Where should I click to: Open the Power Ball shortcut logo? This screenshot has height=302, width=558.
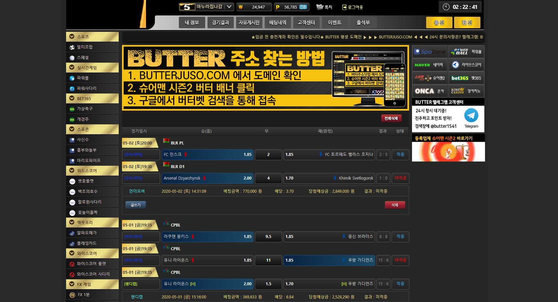pyautogui.click(x=461, y=52)
